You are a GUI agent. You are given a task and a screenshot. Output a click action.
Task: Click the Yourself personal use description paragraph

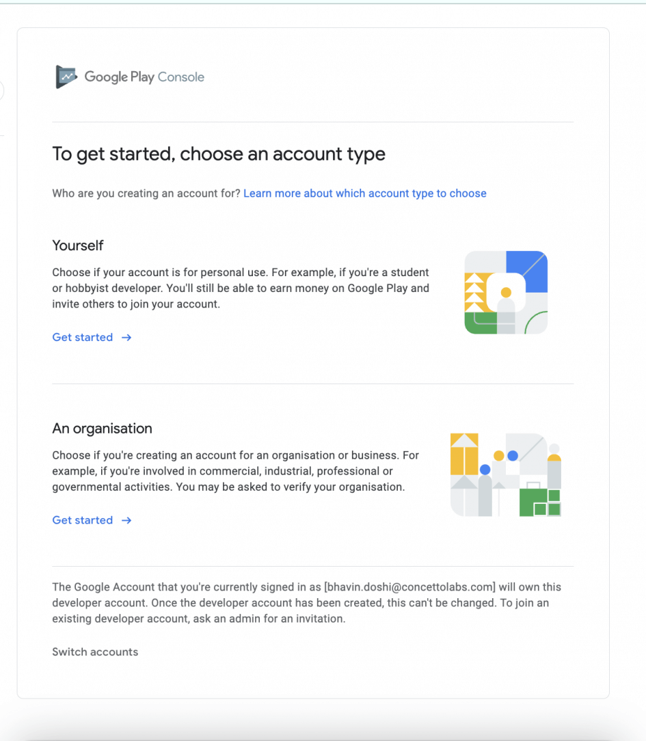(x=241, y=288)
